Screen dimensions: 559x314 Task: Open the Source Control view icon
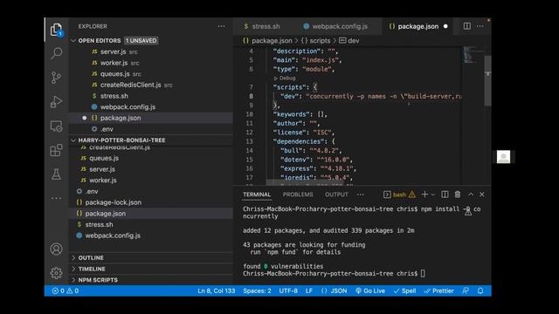(x=56, y=78)
